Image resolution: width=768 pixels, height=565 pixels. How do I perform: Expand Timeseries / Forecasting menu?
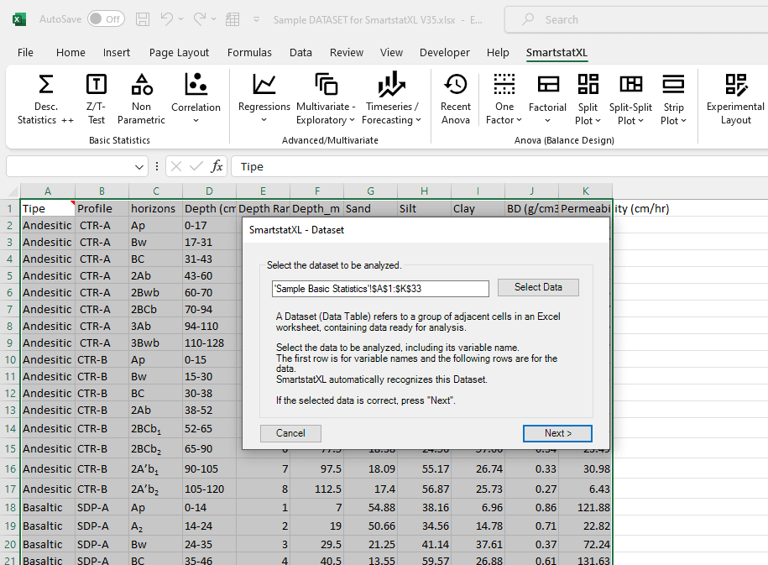390,99
